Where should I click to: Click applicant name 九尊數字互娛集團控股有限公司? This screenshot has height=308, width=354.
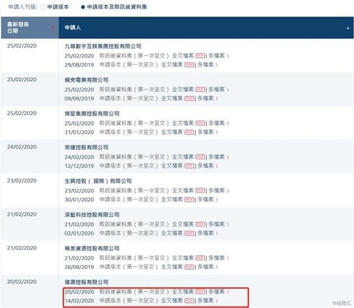tap(103, 46)
